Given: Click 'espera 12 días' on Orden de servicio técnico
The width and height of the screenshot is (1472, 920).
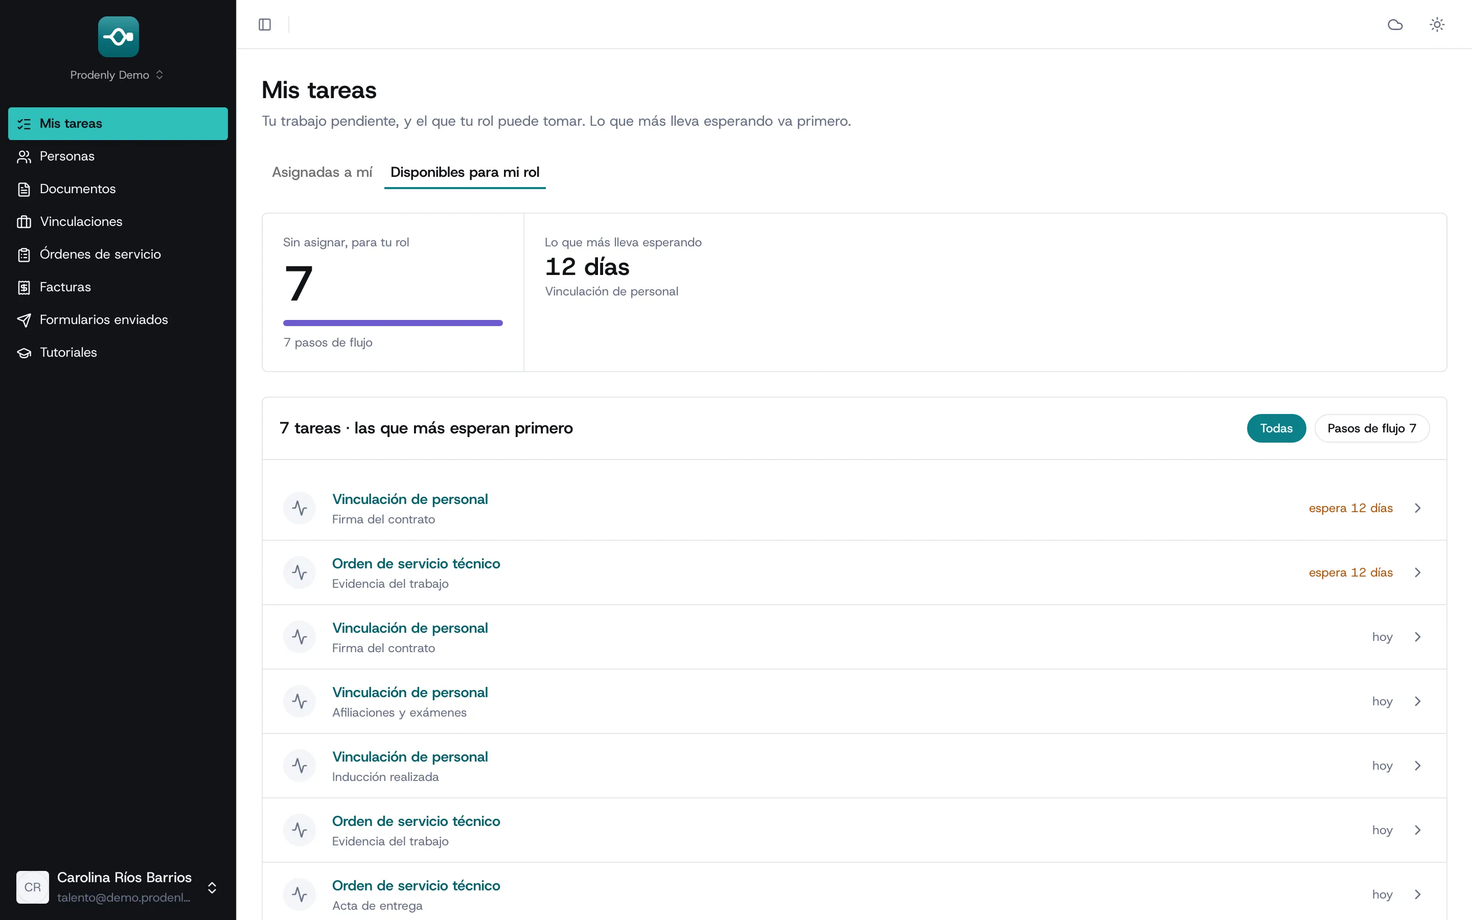Looking at the screenshot, I should 1350,572.
